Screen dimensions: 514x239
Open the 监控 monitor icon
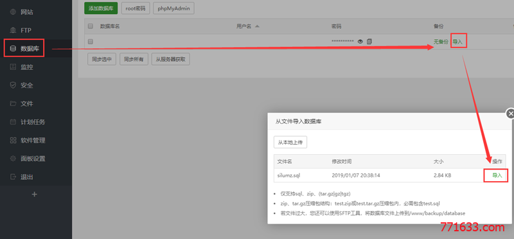13,67
